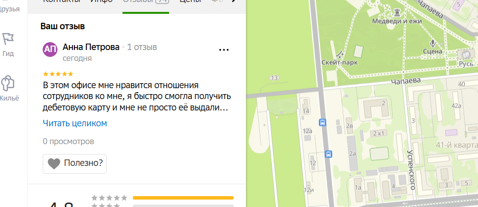The height and width of the screenshot is (207, 478).
Task: Click building 2в label on map
Action: [350, 125]
